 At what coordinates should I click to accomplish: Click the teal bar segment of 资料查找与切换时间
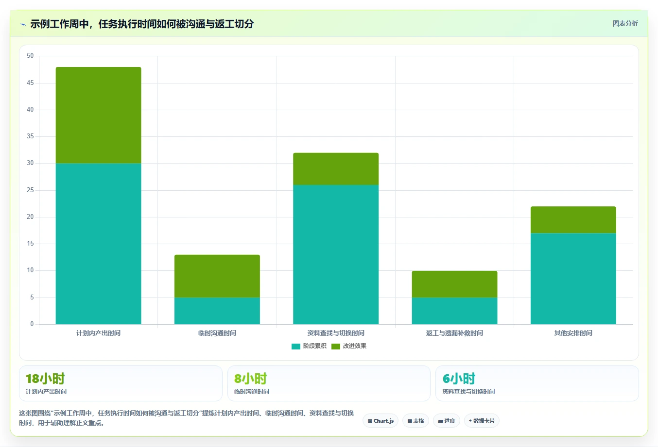[x=336, y=254]
